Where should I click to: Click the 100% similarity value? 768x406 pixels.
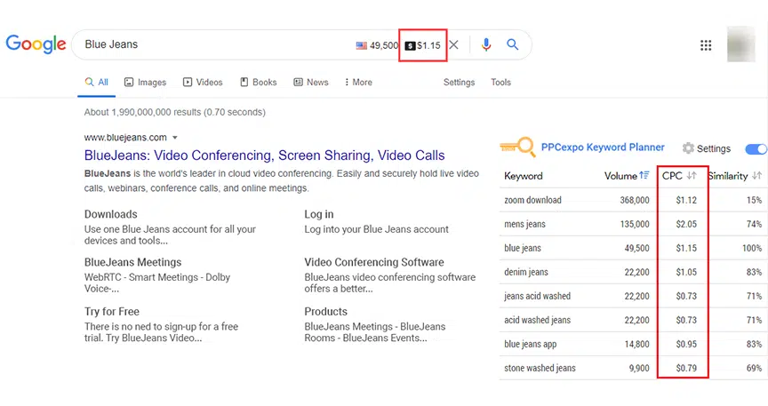(x=752, y=248)
